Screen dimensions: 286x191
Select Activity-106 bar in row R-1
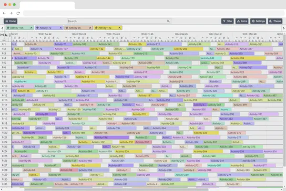(x=85, y=44)
